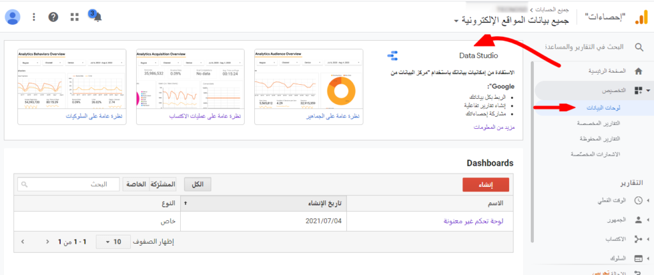Viewport: 654px width, 275px height.
Task: Click the النوع column header
Action: coord(97,203)
